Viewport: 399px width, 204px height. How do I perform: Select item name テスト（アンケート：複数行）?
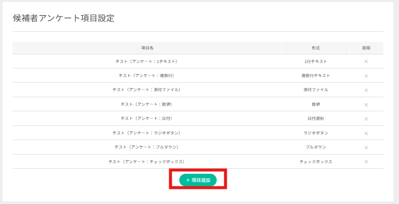146,76
